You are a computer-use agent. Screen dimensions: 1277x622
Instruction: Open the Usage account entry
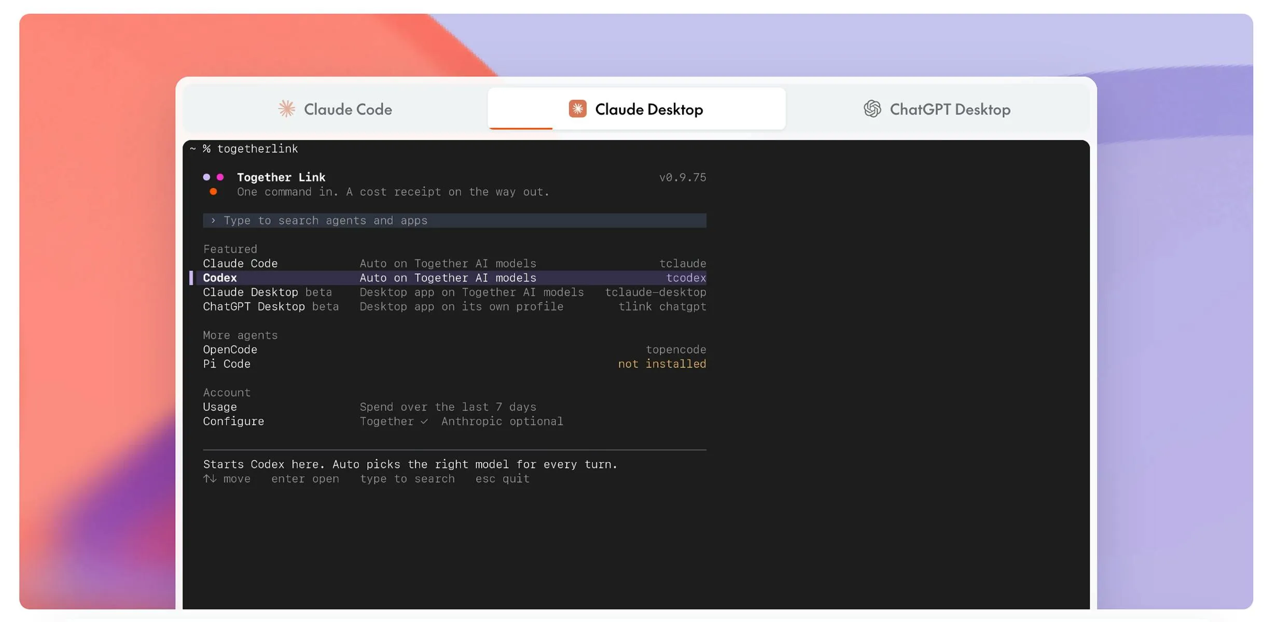454,407
